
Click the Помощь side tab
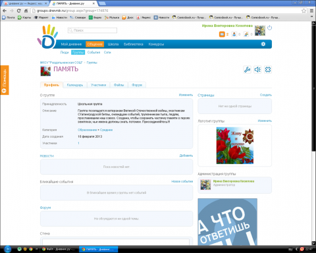point(5,80)
